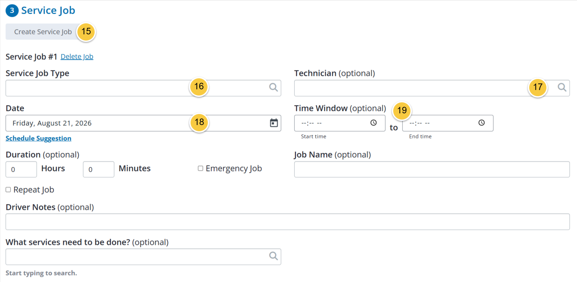
Task: Click the services search magnifier icon
Action: 274,256
